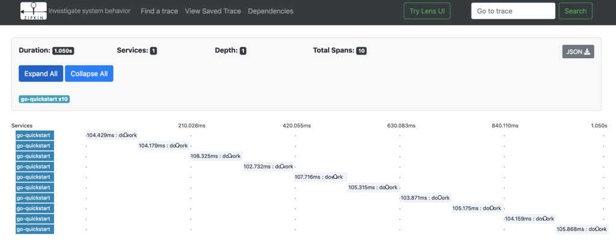Open the Find a trace page
Viewport: 616px width, 244px height.
[159, 11]
